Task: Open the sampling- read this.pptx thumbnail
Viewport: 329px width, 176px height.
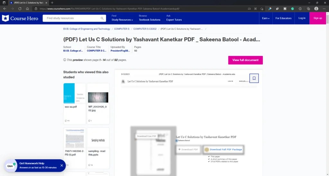Action: pos(98,138)
